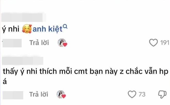170x105 pixels.
Task: Like the comment with 73 likes
Action: coord(132,94)
